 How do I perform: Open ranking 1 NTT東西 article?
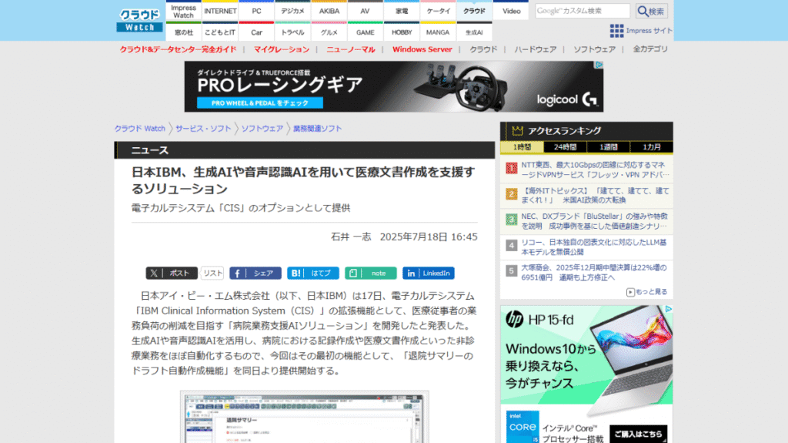[595, 169]
